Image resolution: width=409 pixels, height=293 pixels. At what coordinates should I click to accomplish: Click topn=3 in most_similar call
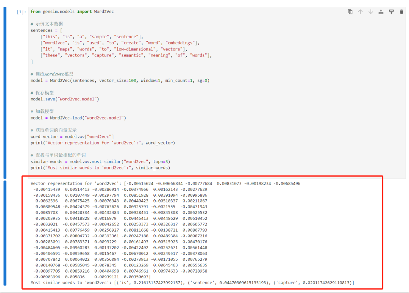click(x=161, y=161)
